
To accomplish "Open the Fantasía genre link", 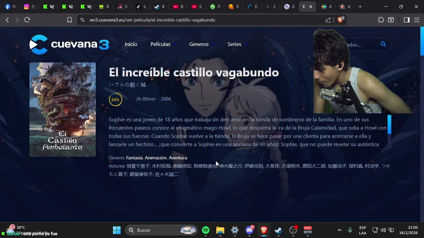I will 134,158.
